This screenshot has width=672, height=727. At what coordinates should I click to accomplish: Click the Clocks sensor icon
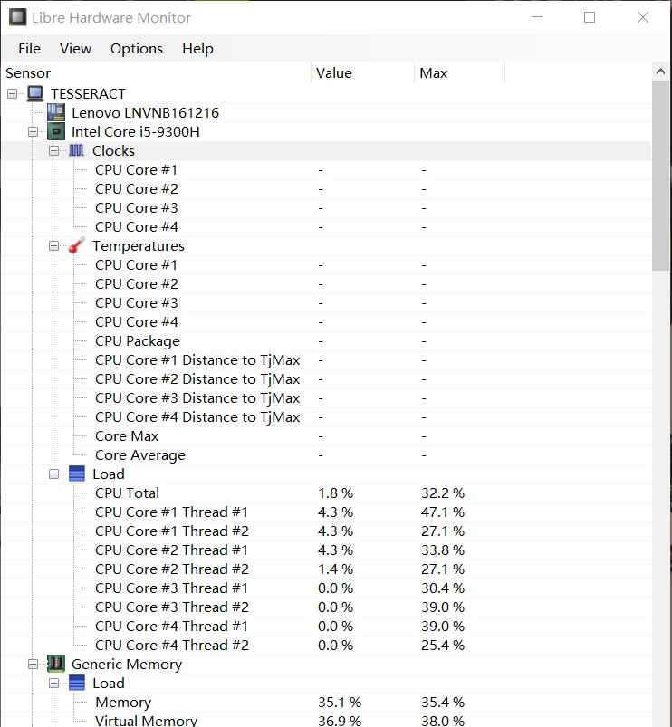pyautogui.click(x=77, y=150)
